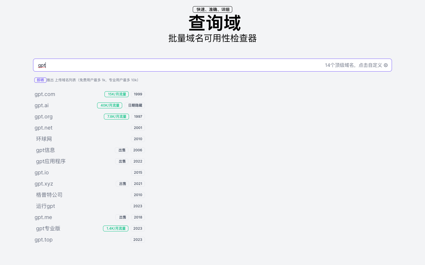This screenshot has height=265, width=425.
Task: Click the 出售 badge on the gpt.me row
Action: (122, 217)
